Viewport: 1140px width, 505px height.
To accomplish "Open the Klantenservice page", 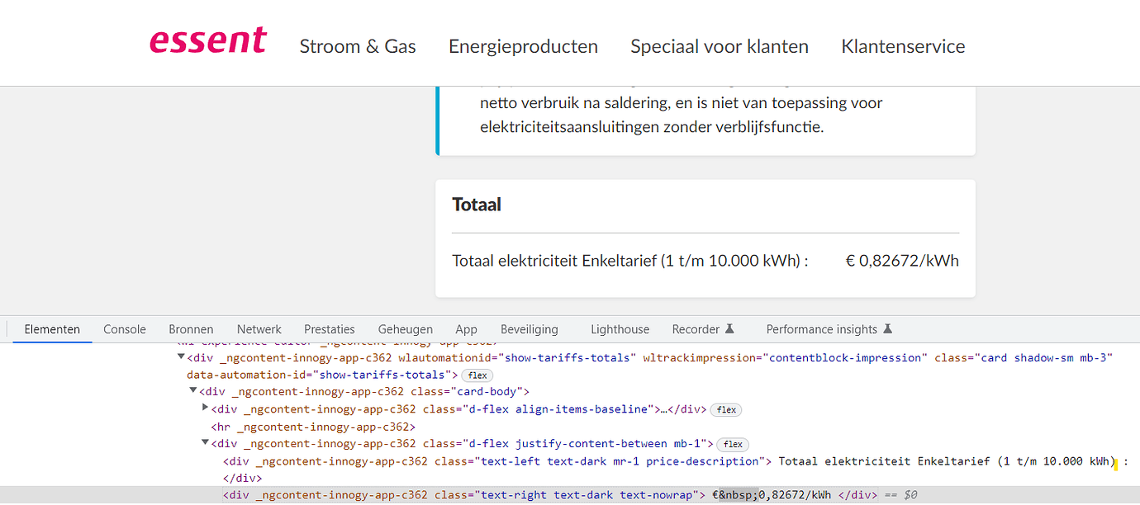I will click(x=902, y=46).
